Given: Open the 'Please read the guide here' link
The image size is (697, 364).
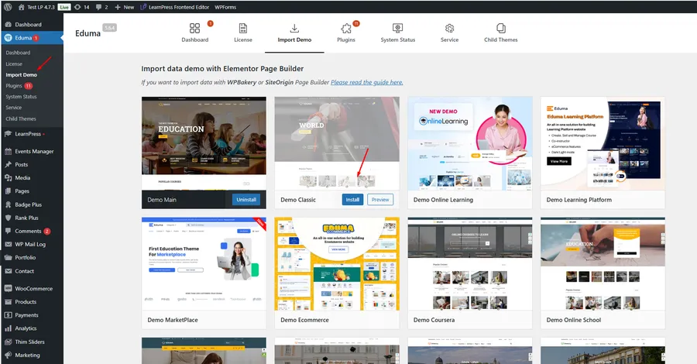Looking at the screenshot, I should click(x=366, y=82).
